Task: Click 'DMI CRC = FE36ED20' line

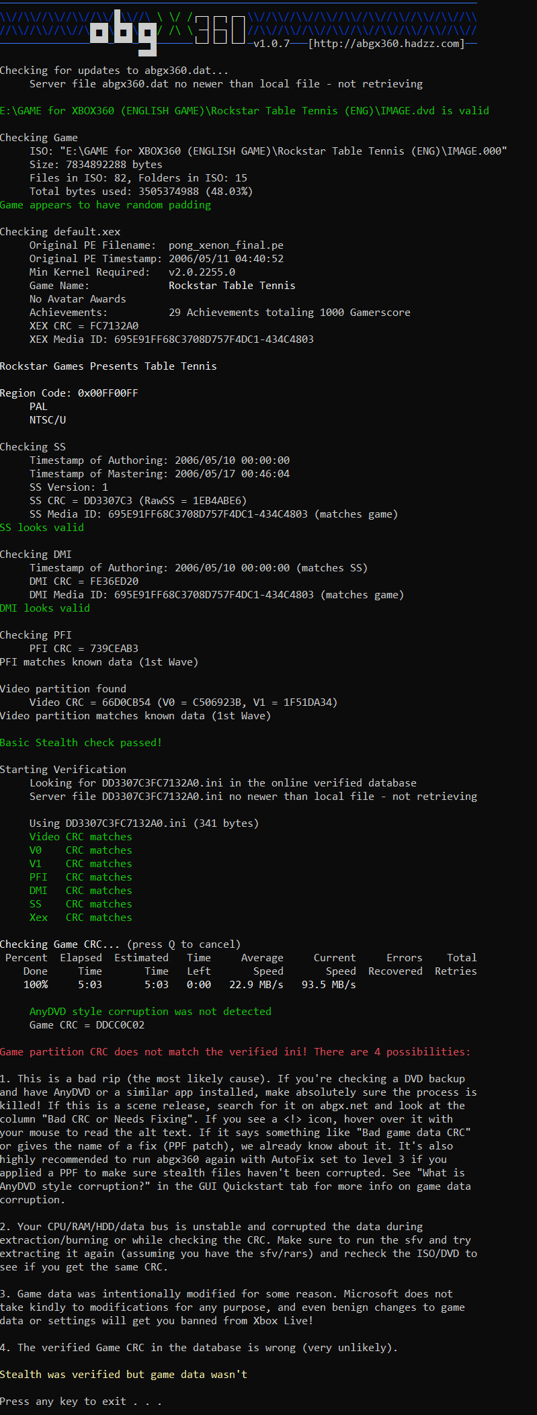Action: pos(84,581)
